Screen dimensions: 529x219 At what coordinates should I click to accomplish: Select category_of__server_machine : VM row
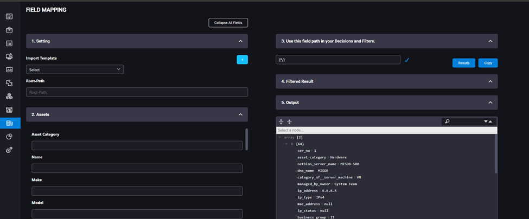click(330, 177)
